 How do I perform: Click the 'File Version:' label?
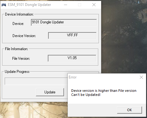(21, 59)
